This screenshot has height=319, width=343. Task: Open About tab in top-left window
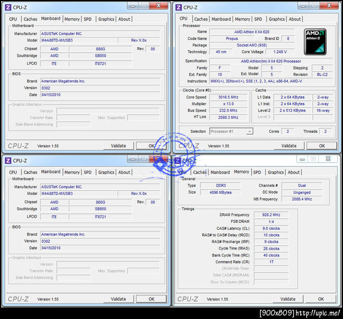124,19
